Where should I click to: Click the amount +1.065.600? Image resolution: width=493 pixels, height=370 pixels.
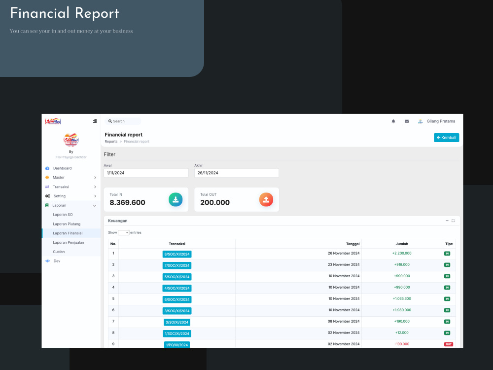(402, 298)
